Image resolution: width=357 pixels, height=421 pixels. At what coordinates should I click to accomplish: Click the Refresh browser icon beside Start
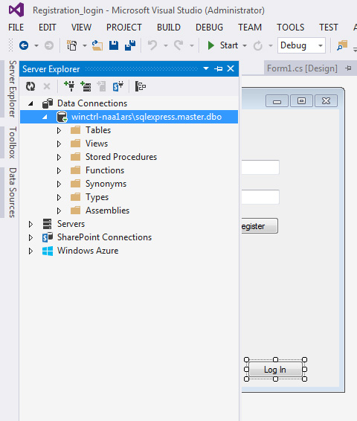click(x=257, y=45)
